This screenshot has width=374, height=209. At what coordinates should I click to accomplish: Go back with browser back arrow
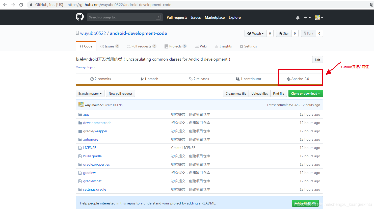(x=5, y=5)
